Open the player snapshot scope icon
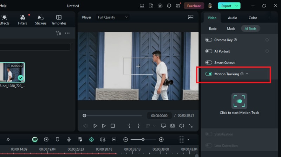The image size is (281, 157). coord(190,17)
